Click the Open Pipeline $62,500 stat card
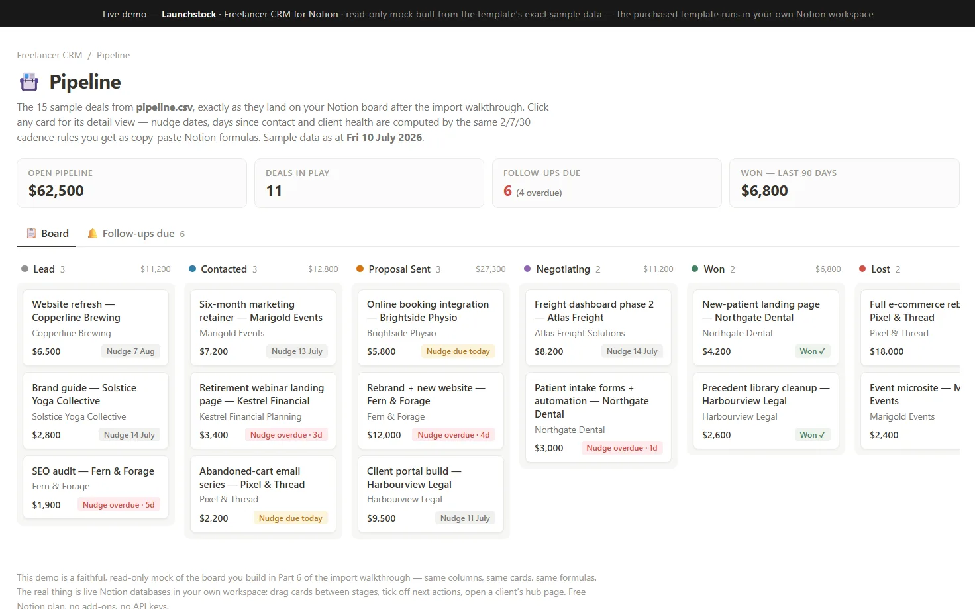This screenshot has height=609, width=975. (x=132, y=183)
